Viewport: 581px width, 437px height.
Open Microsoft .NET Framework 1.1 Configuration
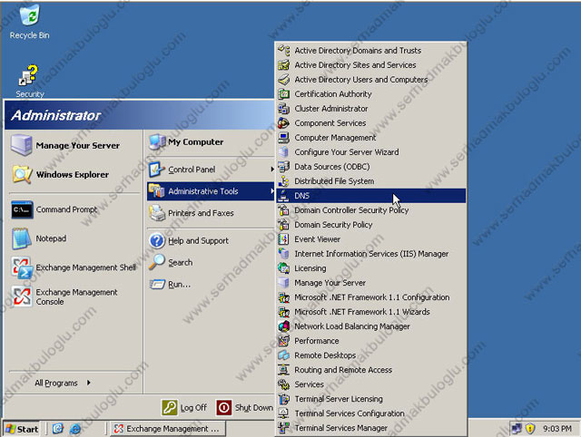pos(371,297)
